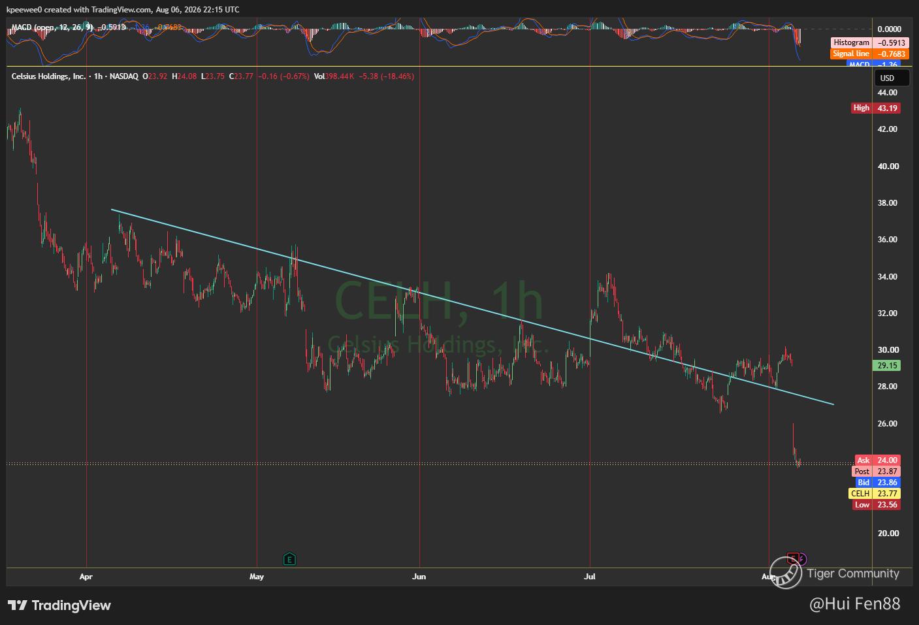Click the high value H24.08

(x=184, y=76)
